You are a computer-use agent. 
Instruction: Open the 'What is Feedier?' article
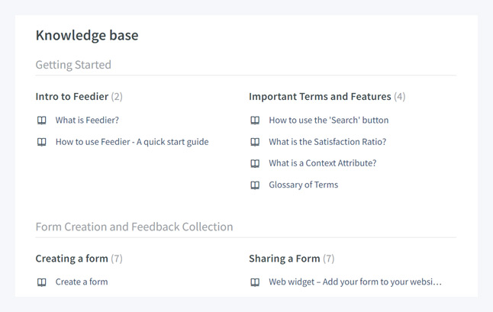(87, 121)
